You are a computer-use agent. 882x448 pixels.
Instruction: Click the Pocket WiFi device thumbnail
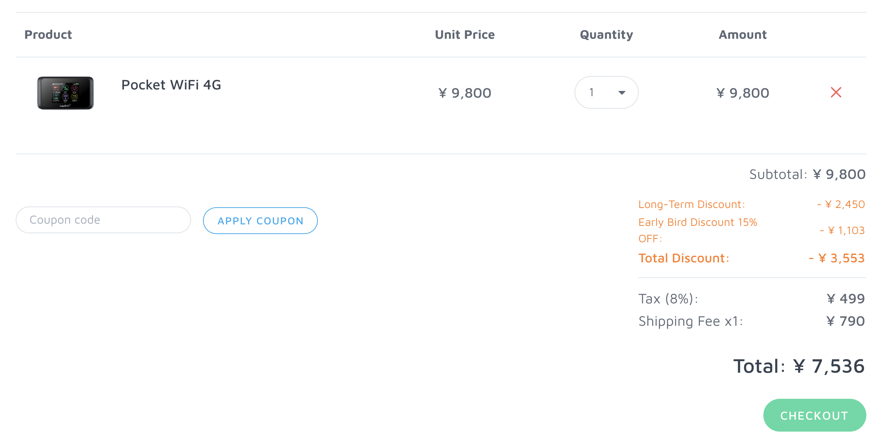coord(65,93)
